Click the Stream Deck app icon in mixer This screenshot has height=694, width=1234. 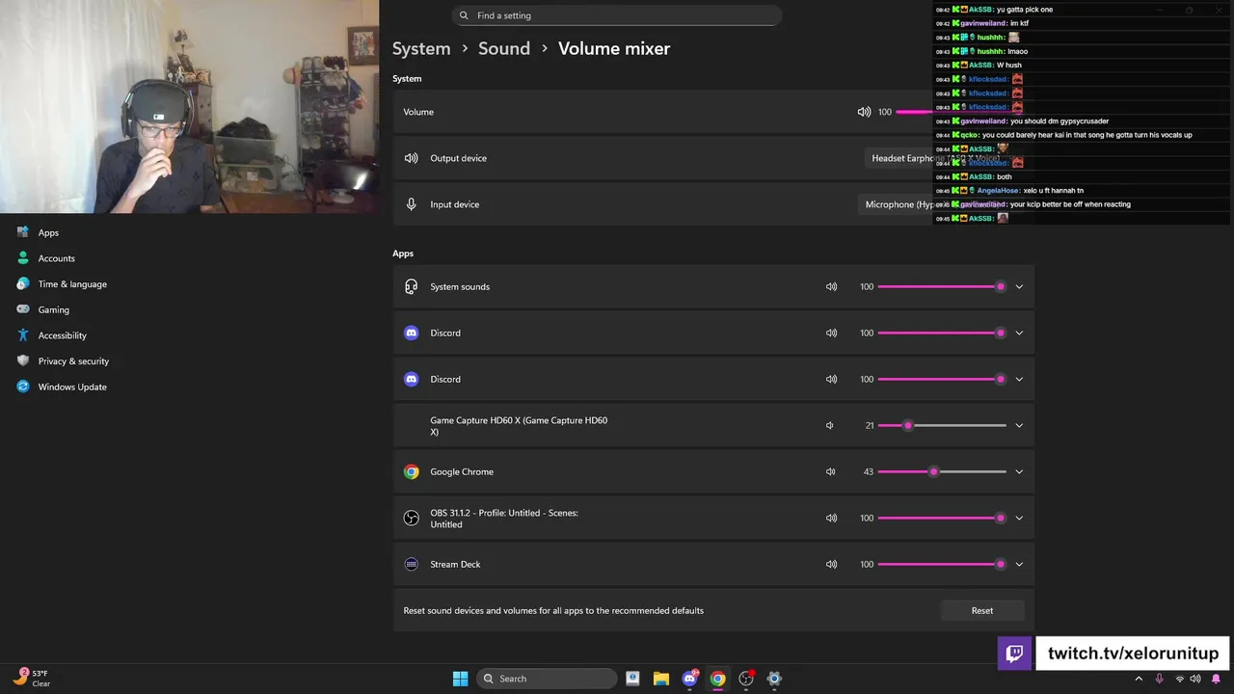(412, 564)
